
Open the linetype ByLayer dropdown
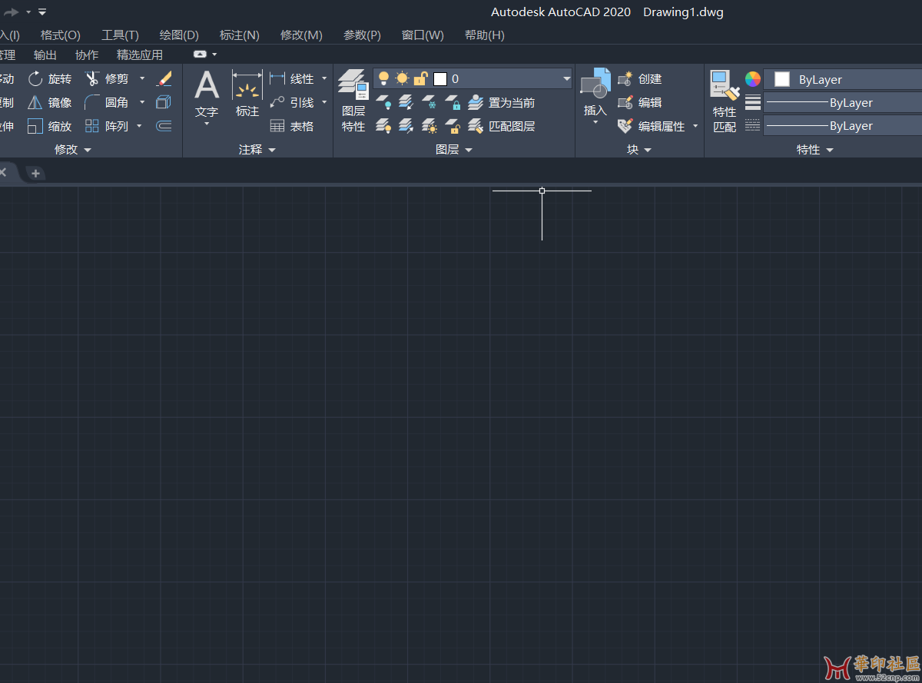(843, 125)
